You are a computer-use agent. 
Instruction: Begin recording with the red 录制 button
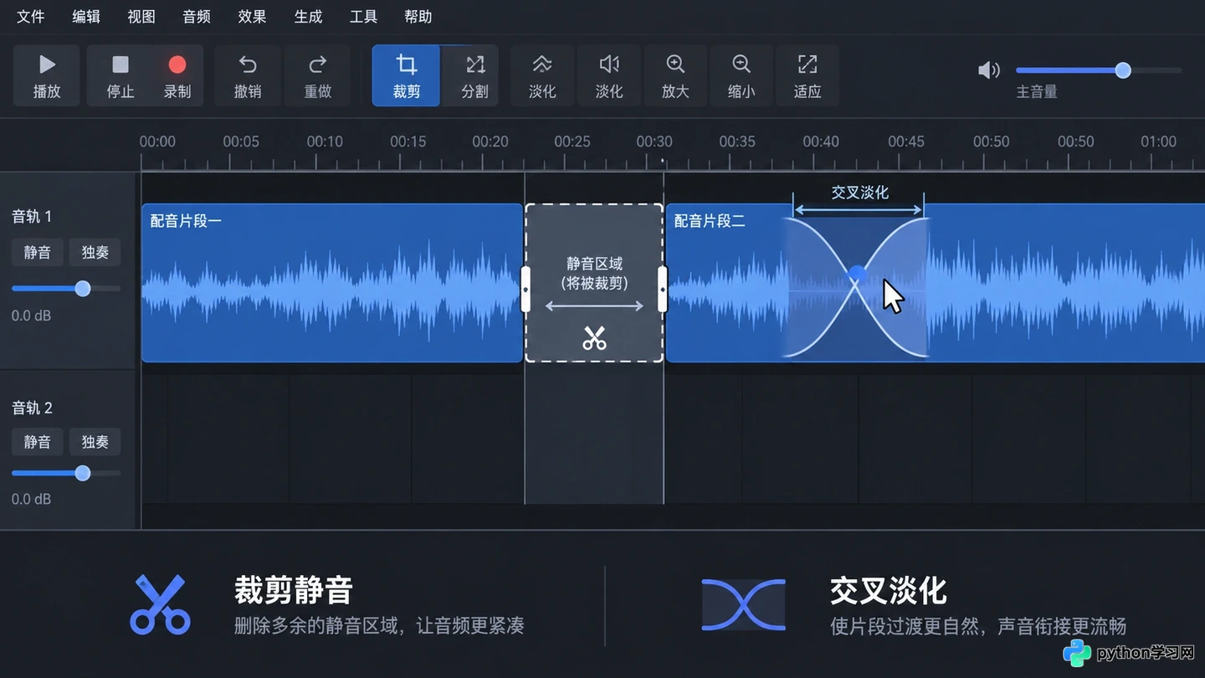177,75
